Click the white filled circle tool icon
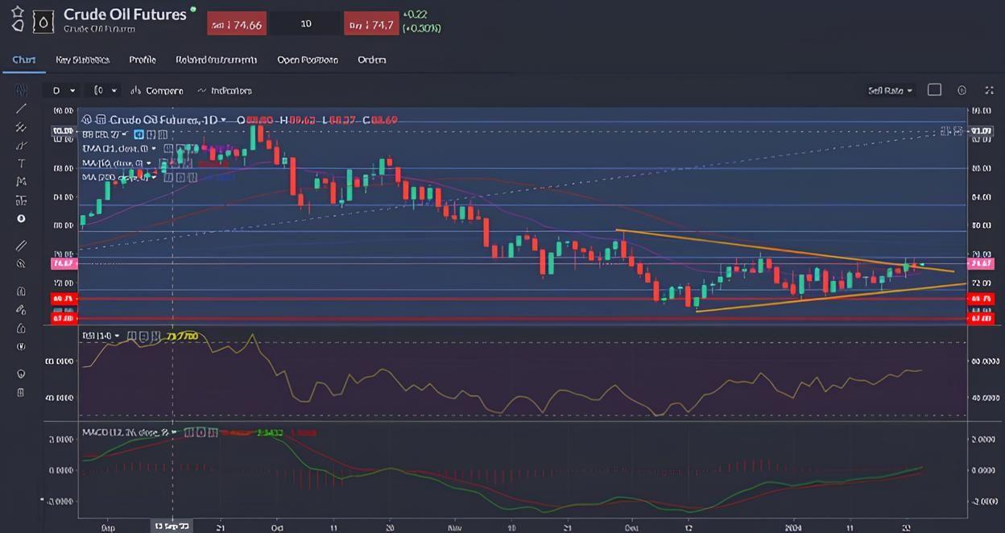Screen dimensions: 1005x533 [x=21, y=219]
